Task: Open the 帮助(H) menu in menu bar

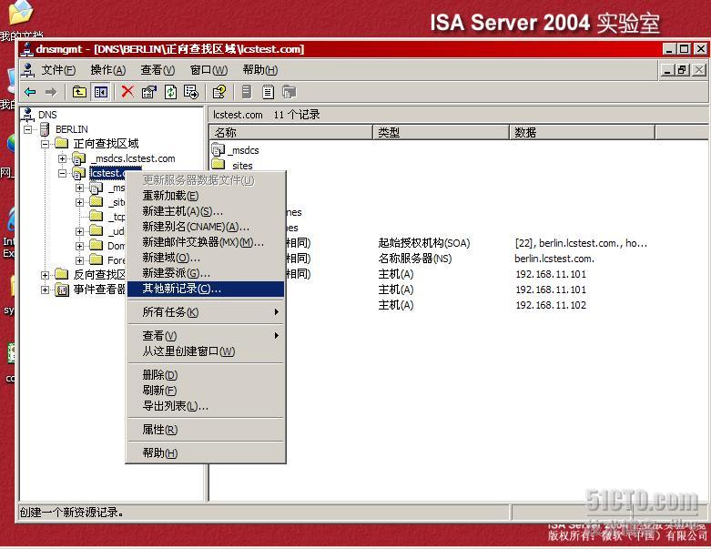Action: pyautogui.click(x=259, y=70)
